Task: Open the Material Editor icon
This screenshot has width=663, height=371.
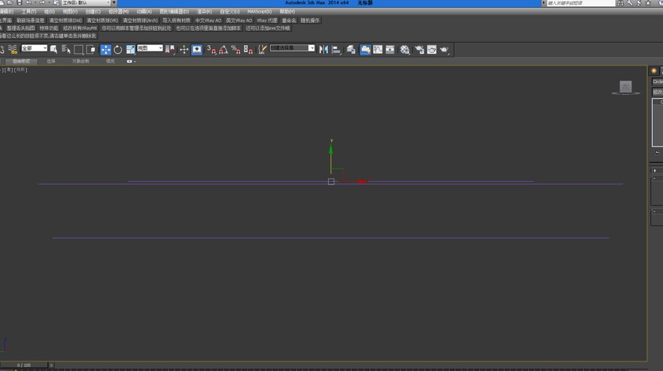Action: point(405,49)
